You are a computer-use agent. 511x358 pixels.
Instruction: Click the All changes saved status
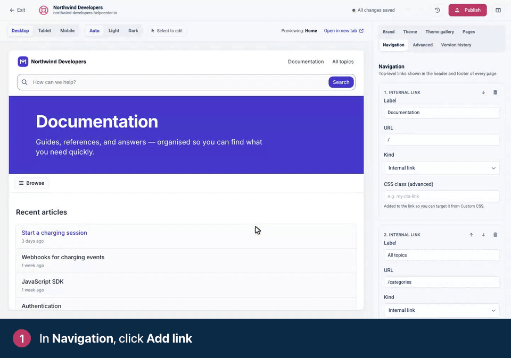374,10
